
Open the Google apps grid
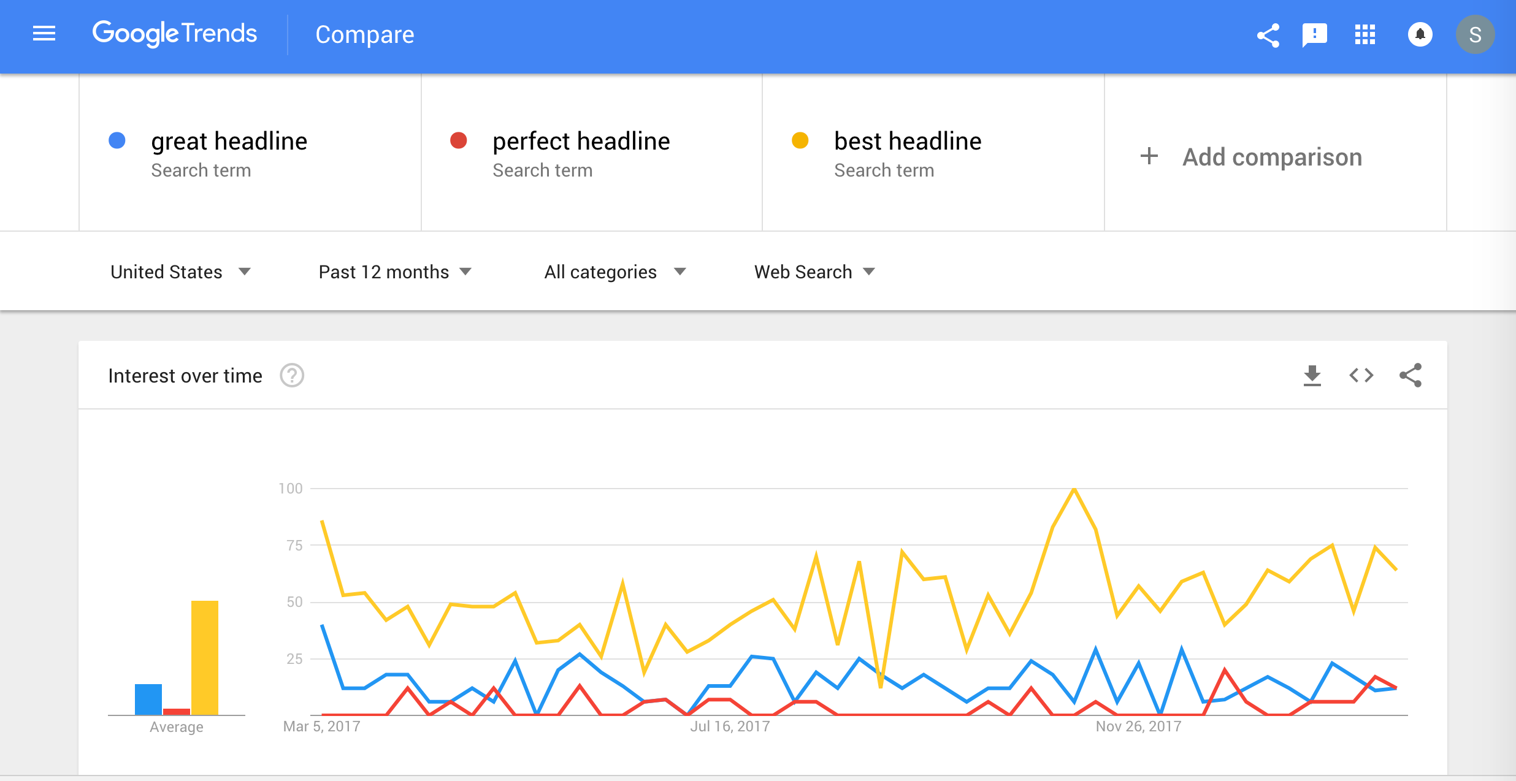pos(1365,35)
